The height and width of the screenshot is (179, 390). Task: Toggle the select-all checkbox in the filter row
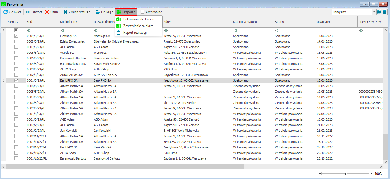pyautogui.click(x=16, y=30)
